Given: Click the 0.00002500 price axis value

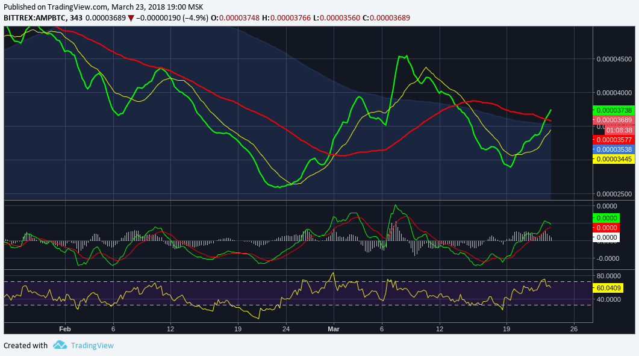Looking at the screenshot, I should [x=614, y=194].
